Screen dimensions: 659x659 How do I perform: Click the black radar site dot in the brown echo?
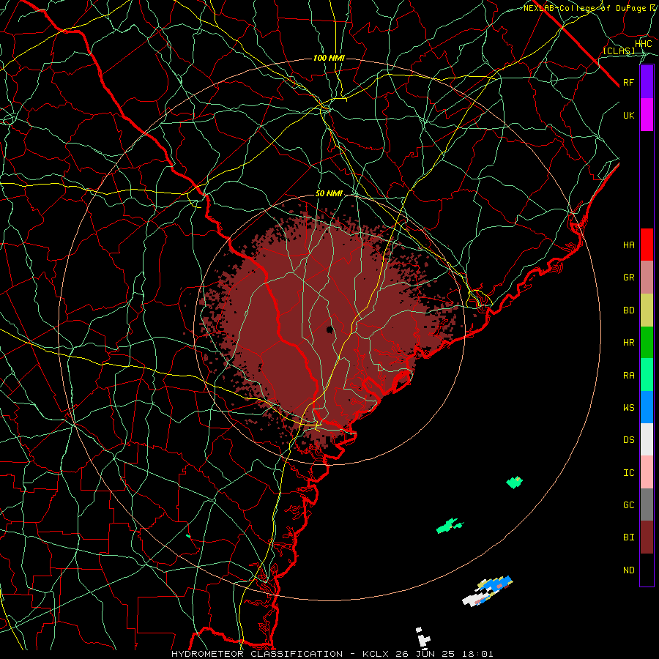click(330, 329)
